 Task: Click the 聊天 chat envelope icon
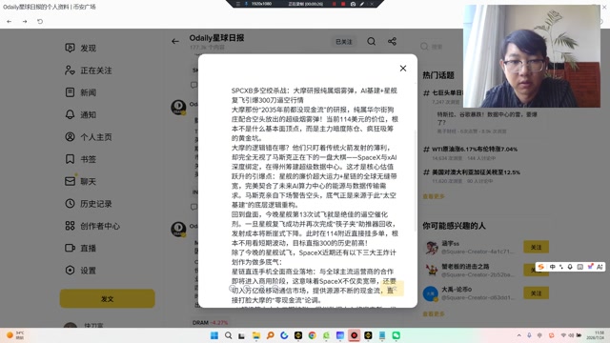pos(70,181)
